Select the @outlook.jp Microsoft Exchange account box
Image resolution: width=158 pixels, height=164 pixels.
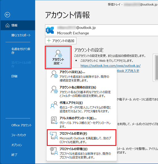(101, 30)
